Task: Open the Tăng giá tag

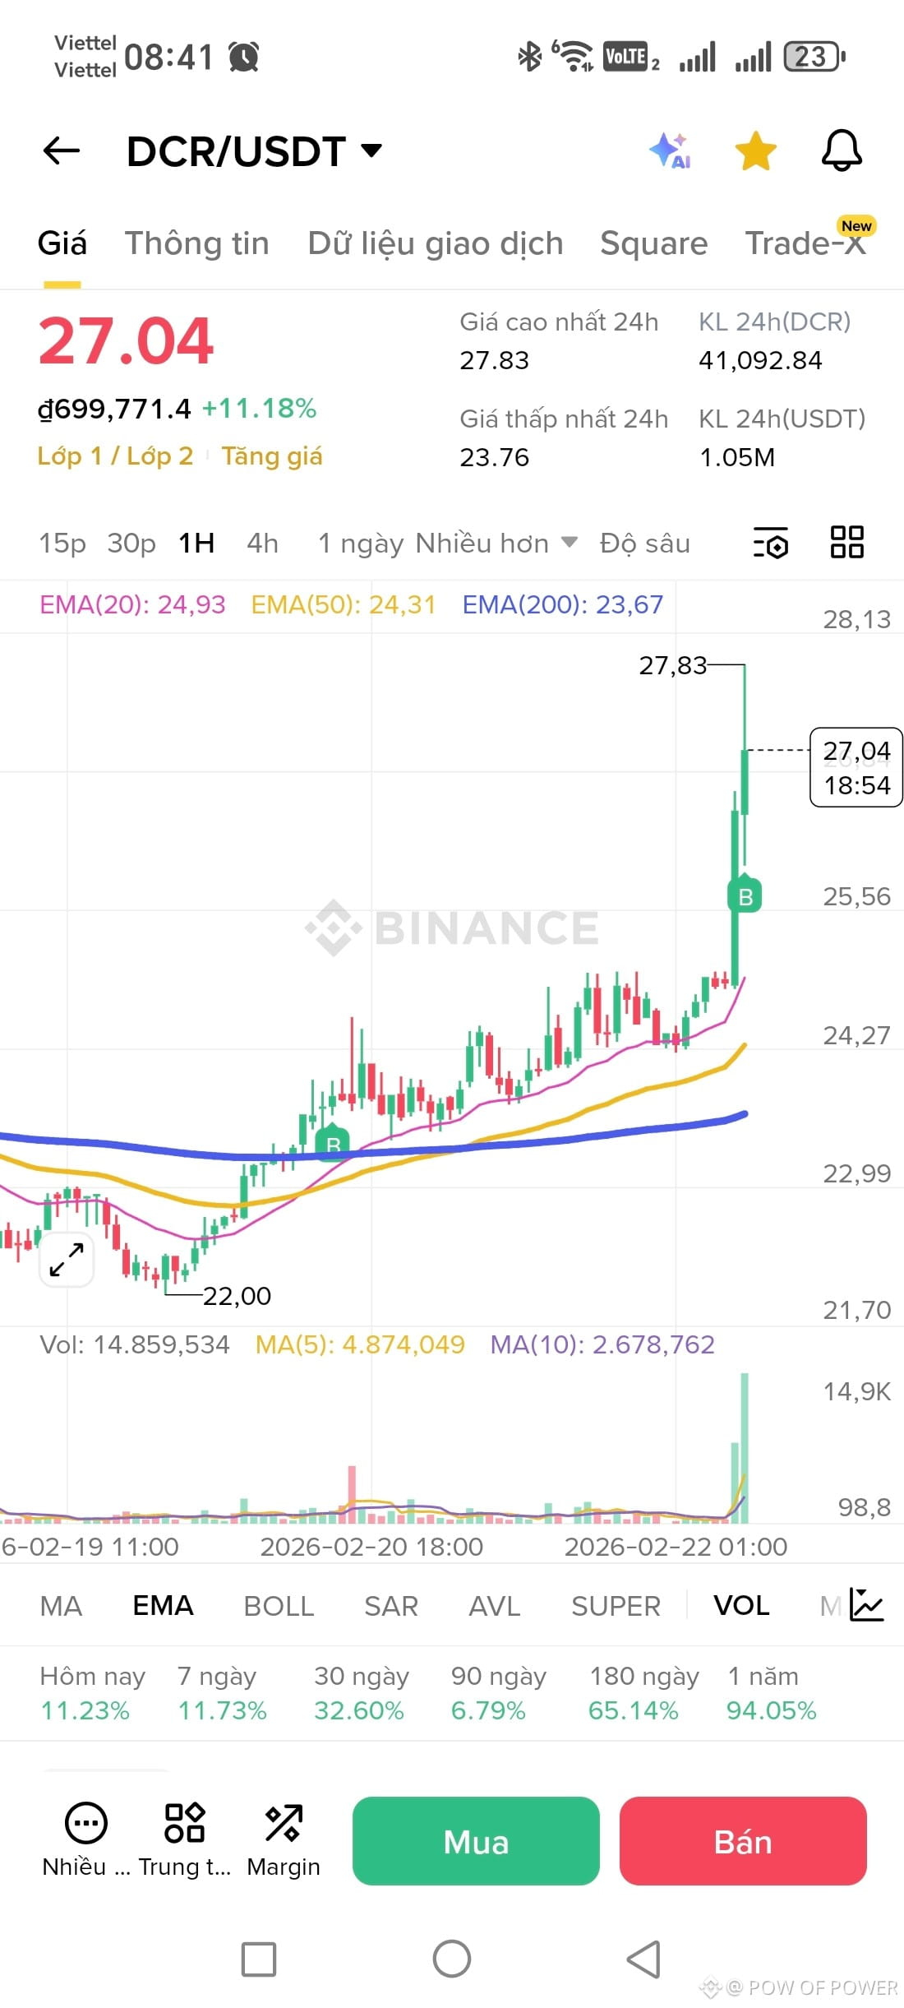Action: (272, 456)
